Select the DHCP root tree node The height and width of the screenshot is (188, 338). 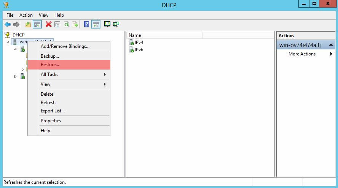pos(18,35)
